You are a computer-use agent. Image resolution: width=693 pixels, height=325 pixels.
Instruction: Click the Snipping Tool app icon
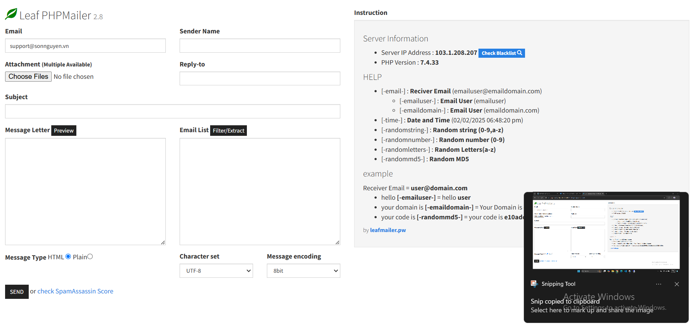tap(534, 284)
